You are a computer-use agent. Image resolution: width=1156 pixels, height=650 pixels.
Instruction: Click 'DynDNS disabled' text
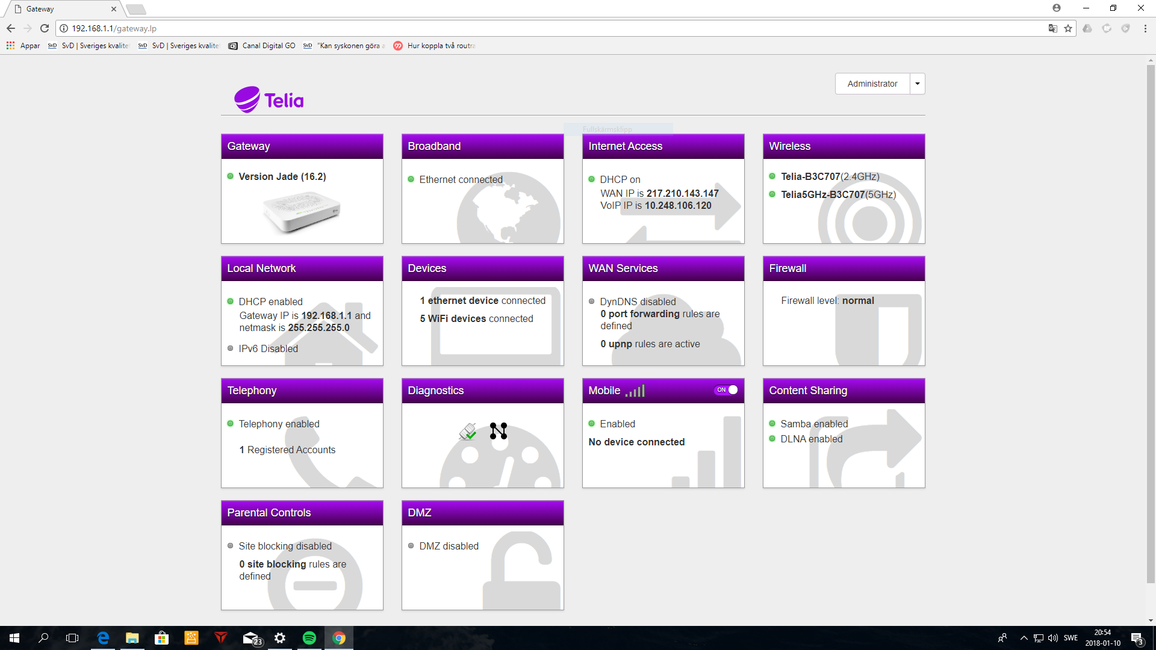[x=638, y=302]
